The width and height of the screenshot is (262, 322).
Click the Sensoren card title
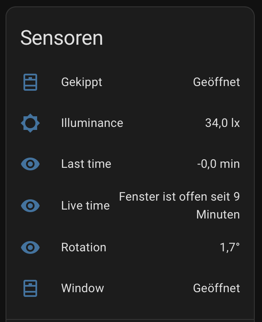[62, 38]
